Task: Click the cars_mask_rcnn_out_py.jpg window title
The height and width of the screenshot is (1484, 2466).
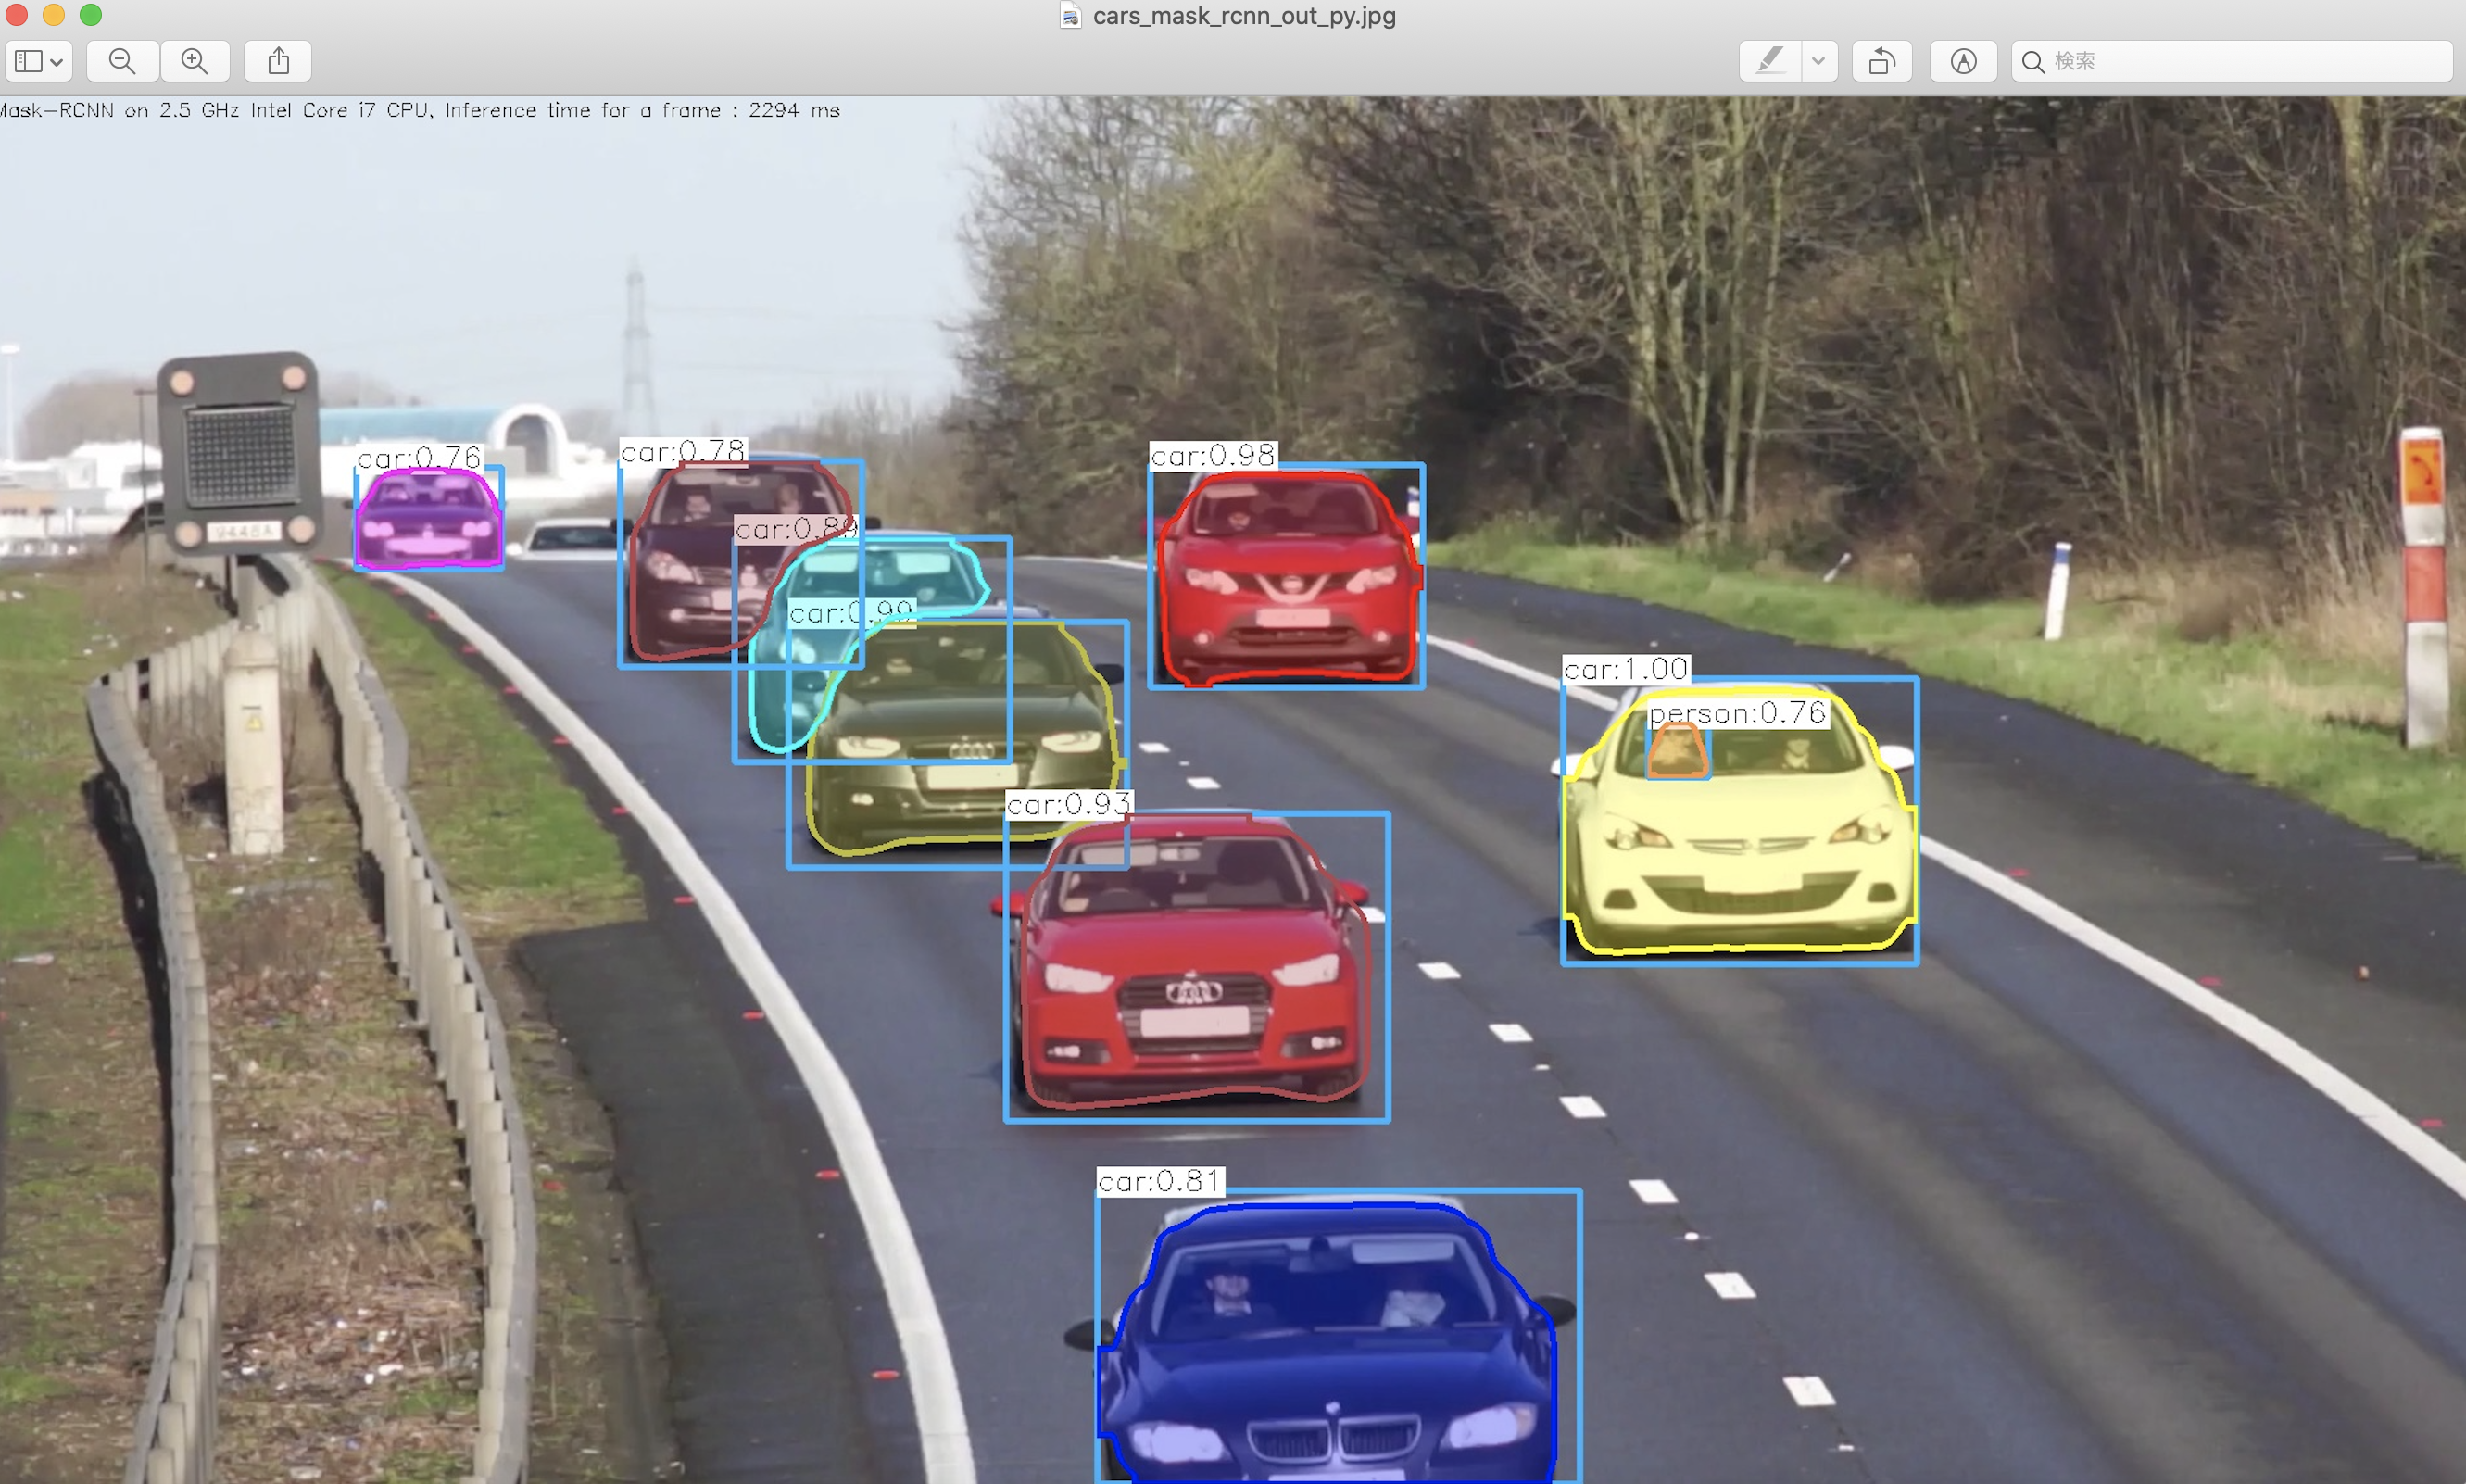Action: [x=1243, y=15]
